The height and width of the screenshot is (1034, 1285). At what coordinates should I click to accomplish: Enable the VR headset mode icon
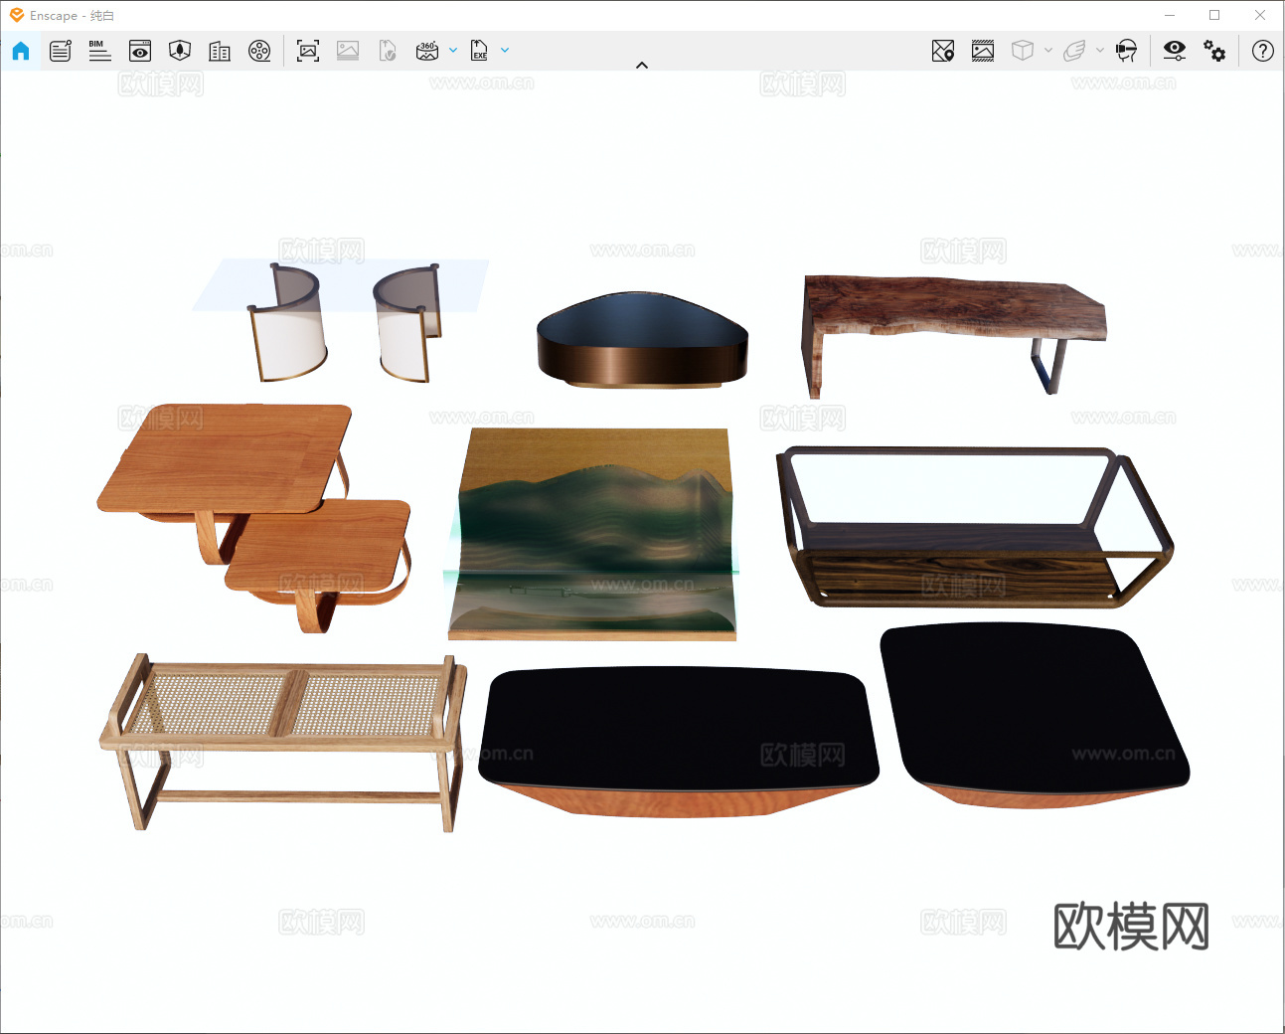coord(1126,51)
